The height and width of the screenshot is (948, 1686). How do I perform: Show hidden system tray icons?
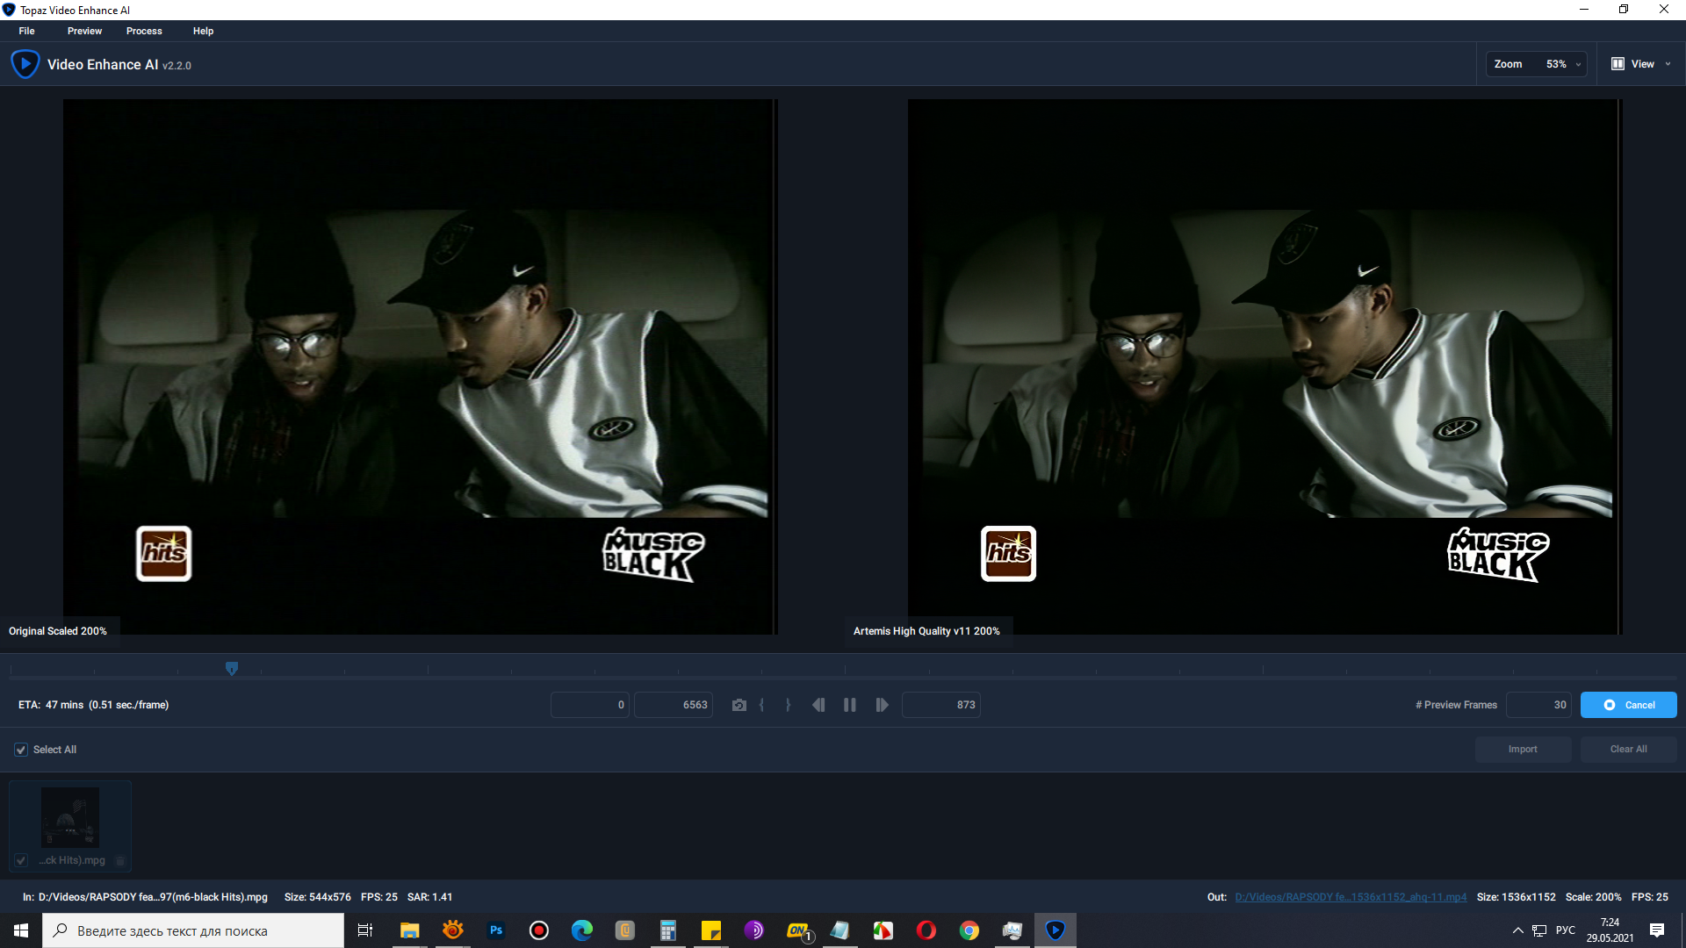click(x=1517, y=930)
